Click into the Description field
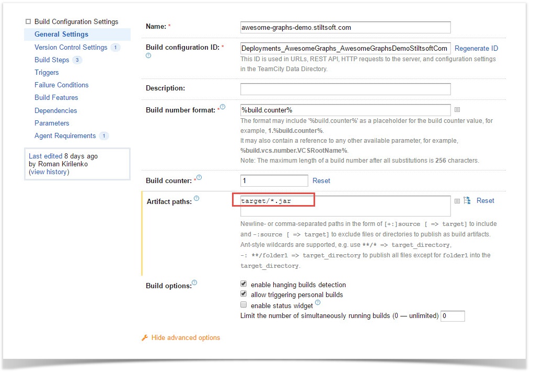 [345, 89]
